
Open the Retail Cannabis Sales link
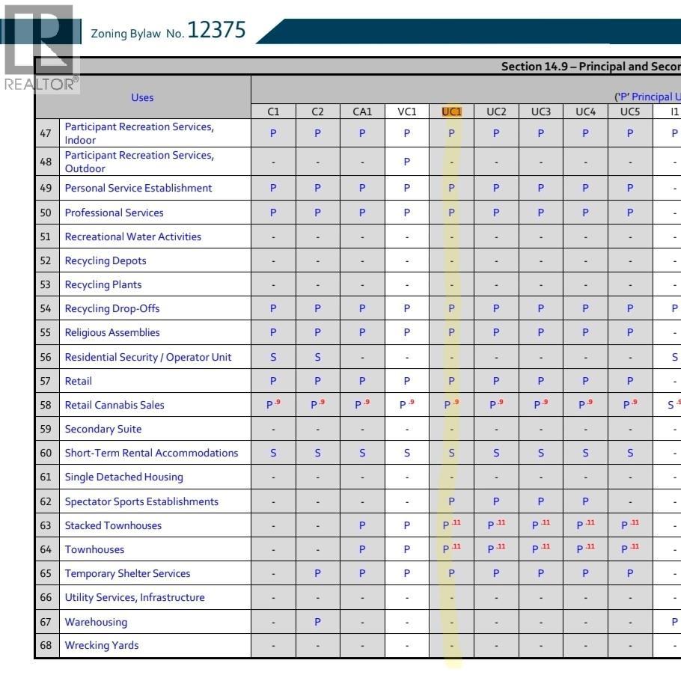[x=114, y=405]
